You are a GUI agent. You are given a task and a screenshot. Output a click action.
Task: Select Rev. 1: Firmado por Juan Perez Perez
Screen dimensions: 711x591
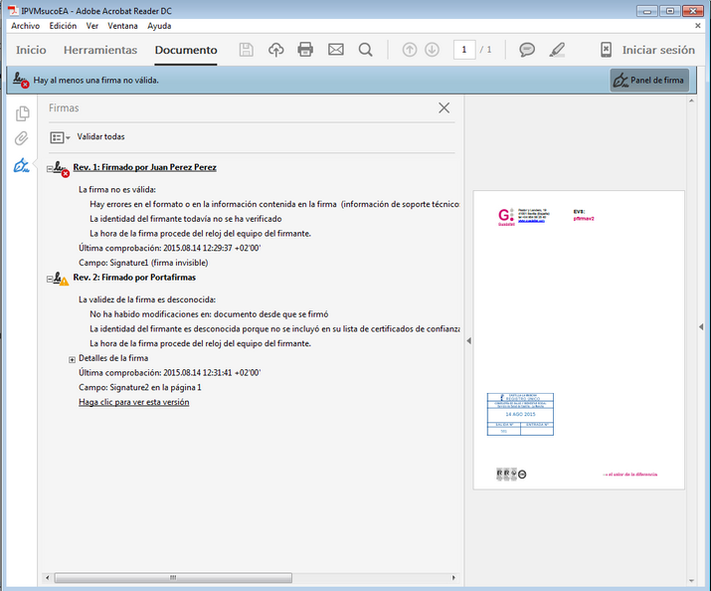click(x=144, y=167)
